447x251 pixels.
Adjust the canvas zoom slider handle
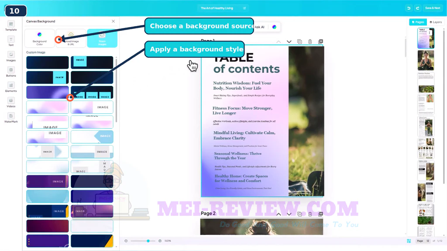tap(148, 241)
